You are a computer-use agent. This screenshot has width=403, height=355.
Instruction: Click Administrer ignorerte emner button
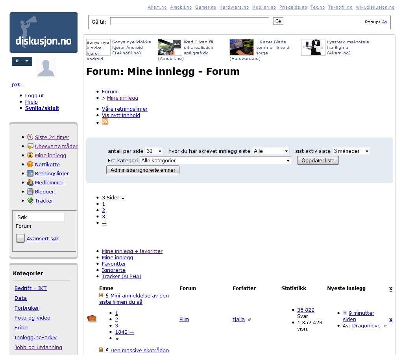coord(143,170)
